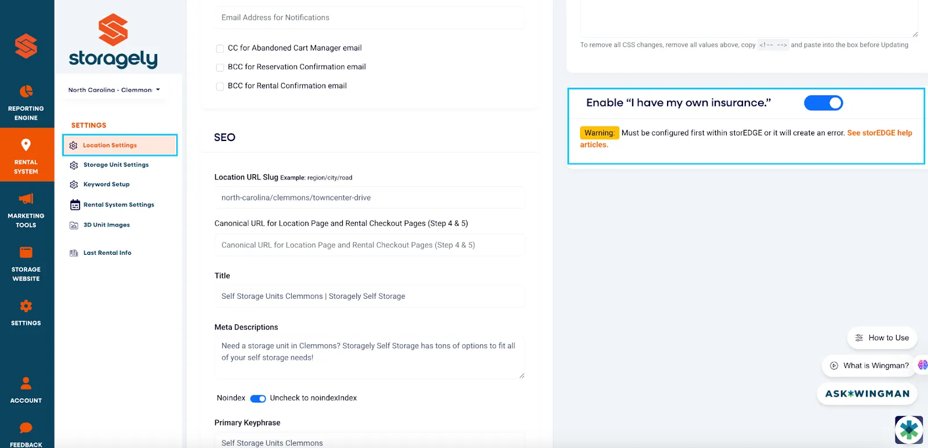Click the Location URL Slug input field
928x448 pixels.
tap(369, 198)
